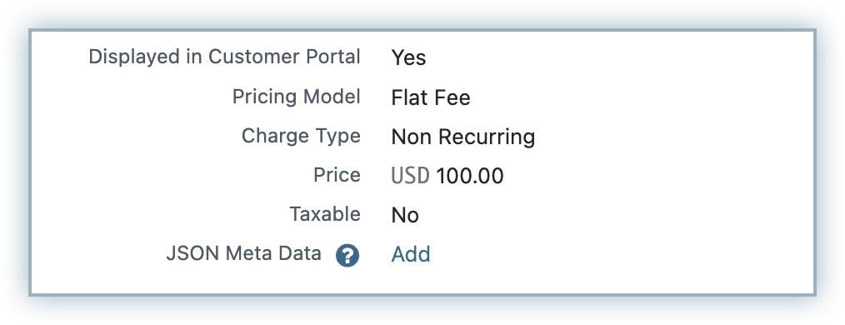The width and height of the screenshot is (845, 325).
Task: Select the Price label
Action: point(337,175)
